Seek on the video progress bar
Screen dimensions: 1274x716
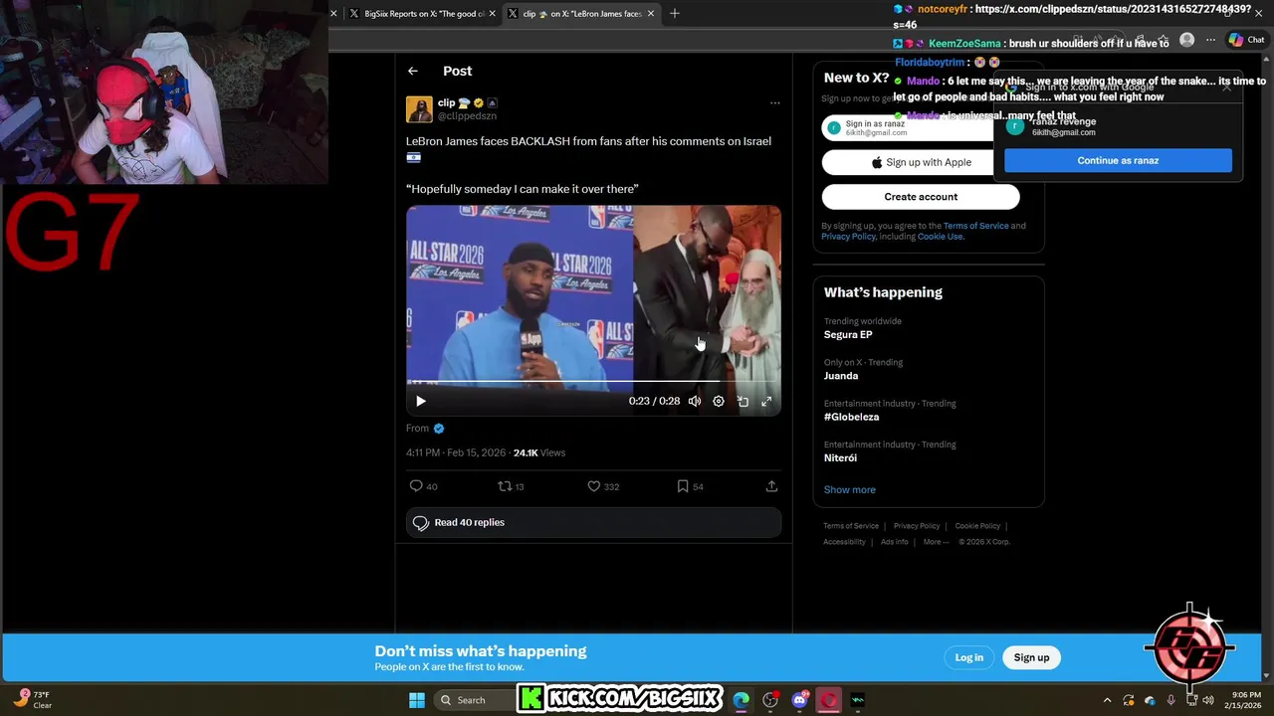point(593,381)
